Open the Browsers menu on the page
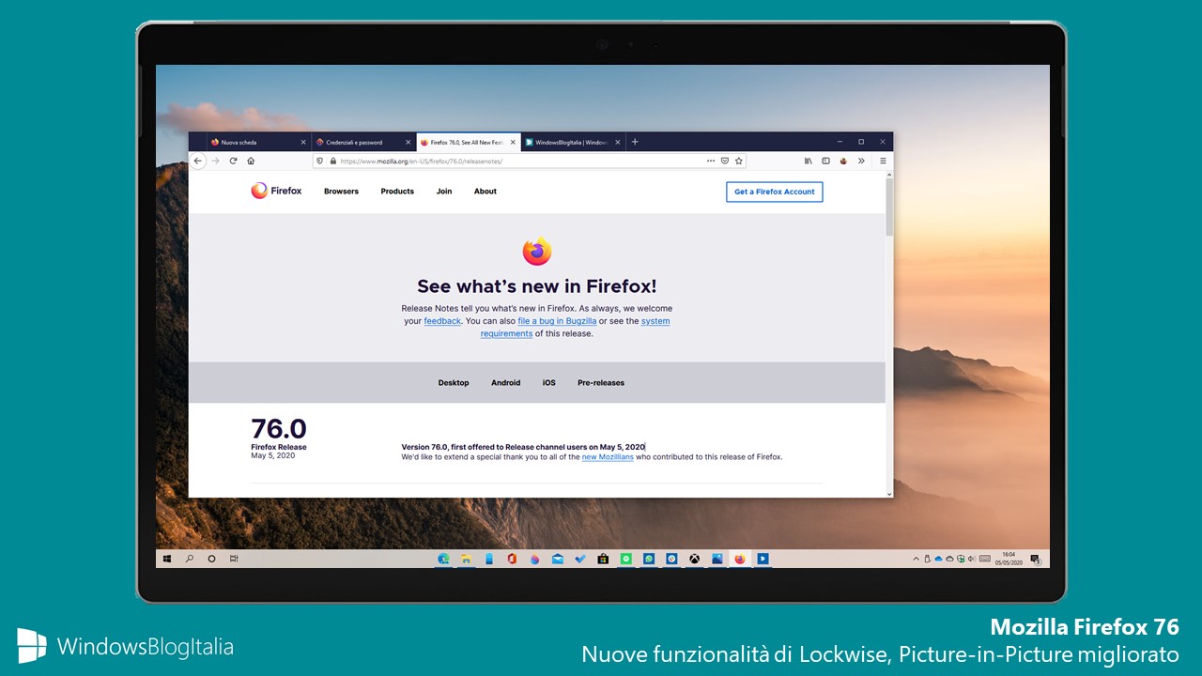Image resolution: width=1202 pixels, height=676 pixels. click(x=341, y=192)
